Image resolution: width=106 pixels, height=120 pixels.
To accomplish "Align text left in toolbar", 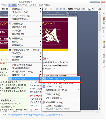I will click(x=57, y=9).
